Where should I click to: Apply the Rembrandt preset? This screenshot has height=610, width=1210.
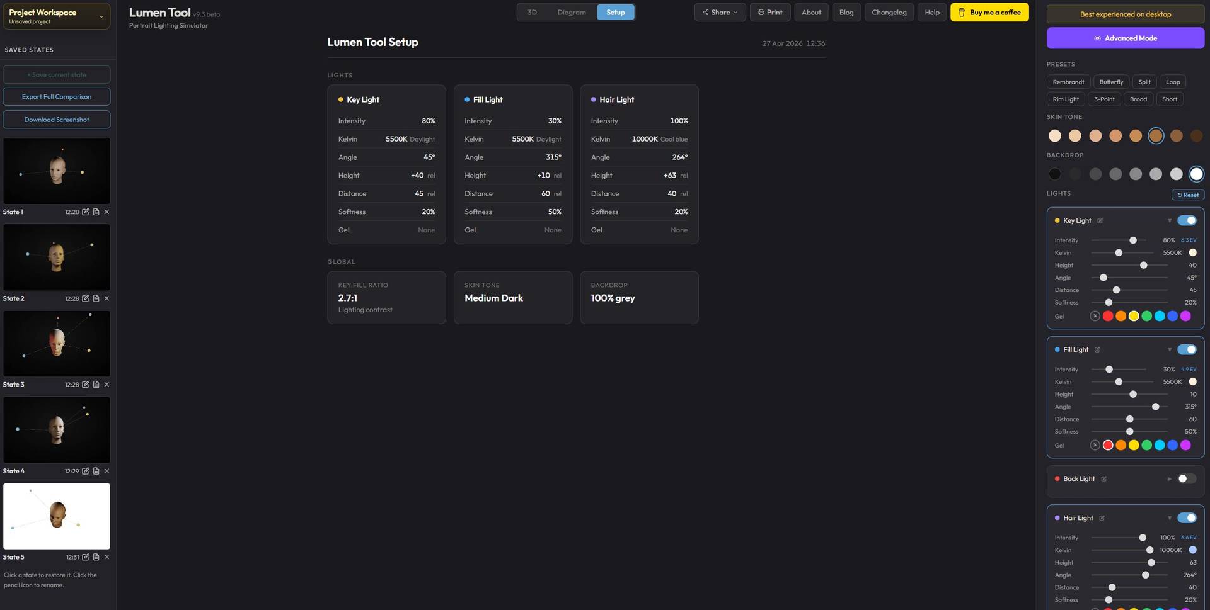1068,82
